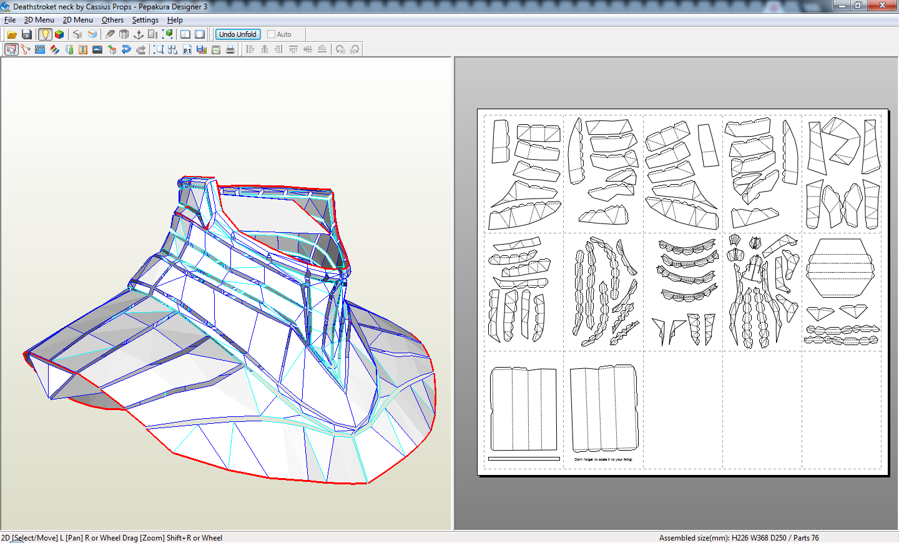This screenshot has height=543, width=899.
Task: Click the 'Don't forget to scale' note text
Action: pos(603,459)
